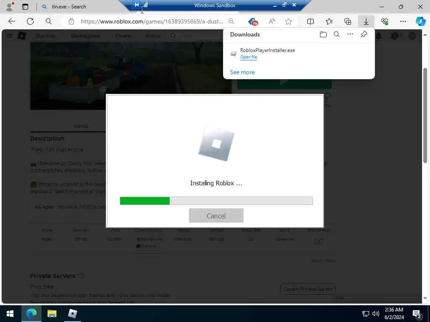Add this page to favorites star

pos(288,21)
